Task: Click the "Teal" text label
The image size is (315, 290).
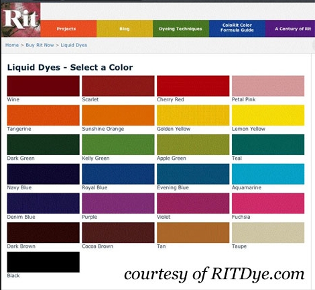Action: point(237,158)
